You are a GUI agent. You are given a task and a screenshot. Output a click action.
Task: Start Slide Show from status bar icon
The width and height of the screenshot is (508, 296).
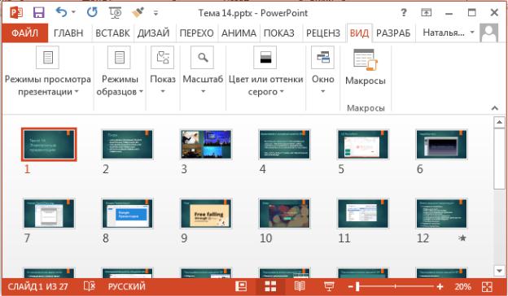329,286
